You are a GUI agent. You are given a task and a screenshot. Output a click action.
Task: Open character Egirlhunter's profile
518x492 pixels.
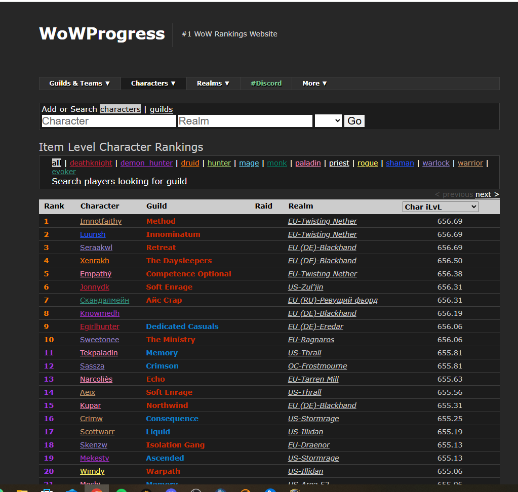(x=100, y=326)
